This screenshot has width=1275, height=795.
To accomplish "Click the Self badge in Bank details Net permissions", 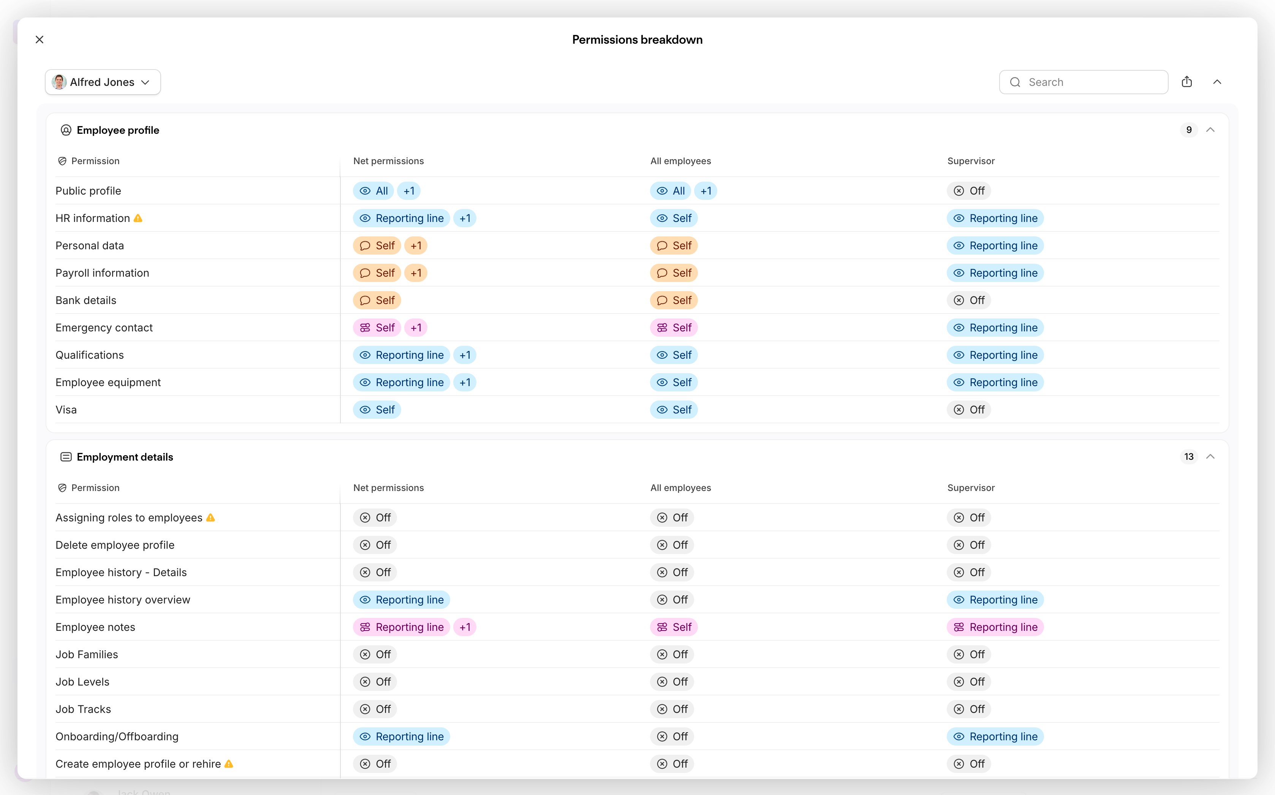I will pyautogui.click(x=377, y=300).
